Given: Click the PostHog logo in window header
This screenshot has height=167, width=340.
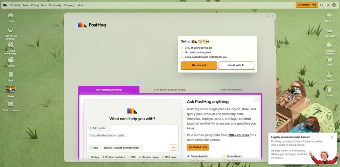Looking at the screenshot, I should 92,25.
